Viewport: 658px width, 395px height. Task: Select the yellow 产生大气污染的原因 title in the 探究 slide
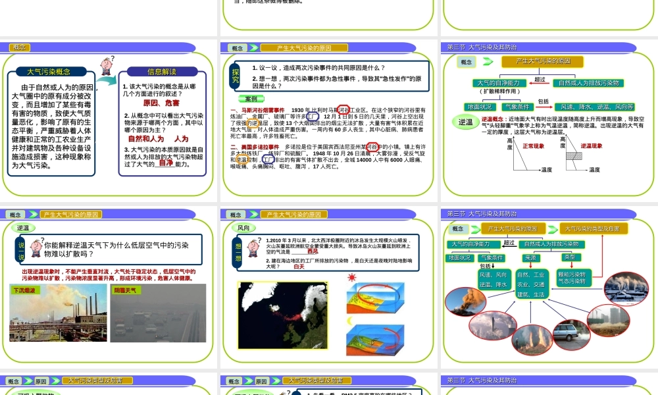(304, 48)
